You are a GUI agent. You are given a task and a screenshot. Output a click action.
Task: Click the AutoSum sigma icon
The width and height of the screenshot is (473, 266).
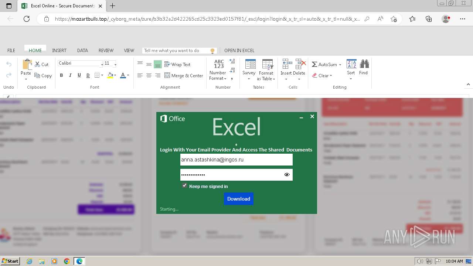[314, 64]
